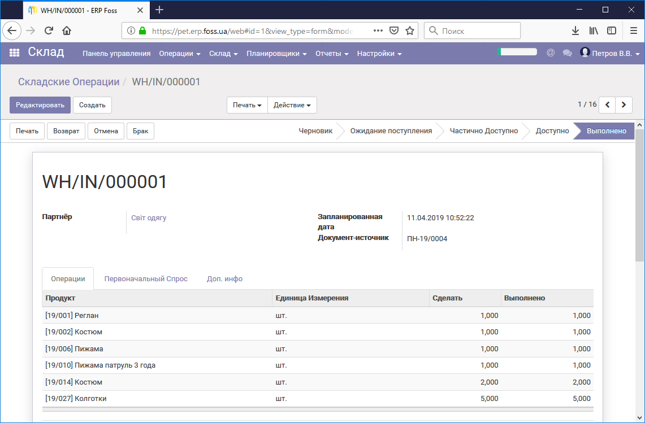The height and width of the screenshot is (423, 645).
Task: Toggle the browser sidebar icon
Action: (612, 31)
